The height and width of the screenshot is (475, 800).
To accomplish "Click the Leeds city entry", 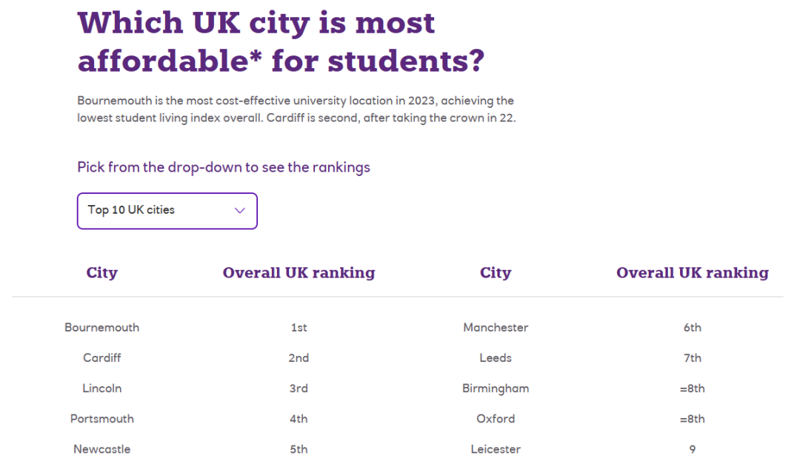I will (x=496, y=358).
